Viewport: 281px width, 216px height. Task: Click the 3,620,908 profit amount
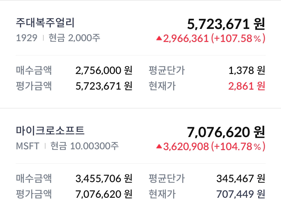click(x=186, y=147)
